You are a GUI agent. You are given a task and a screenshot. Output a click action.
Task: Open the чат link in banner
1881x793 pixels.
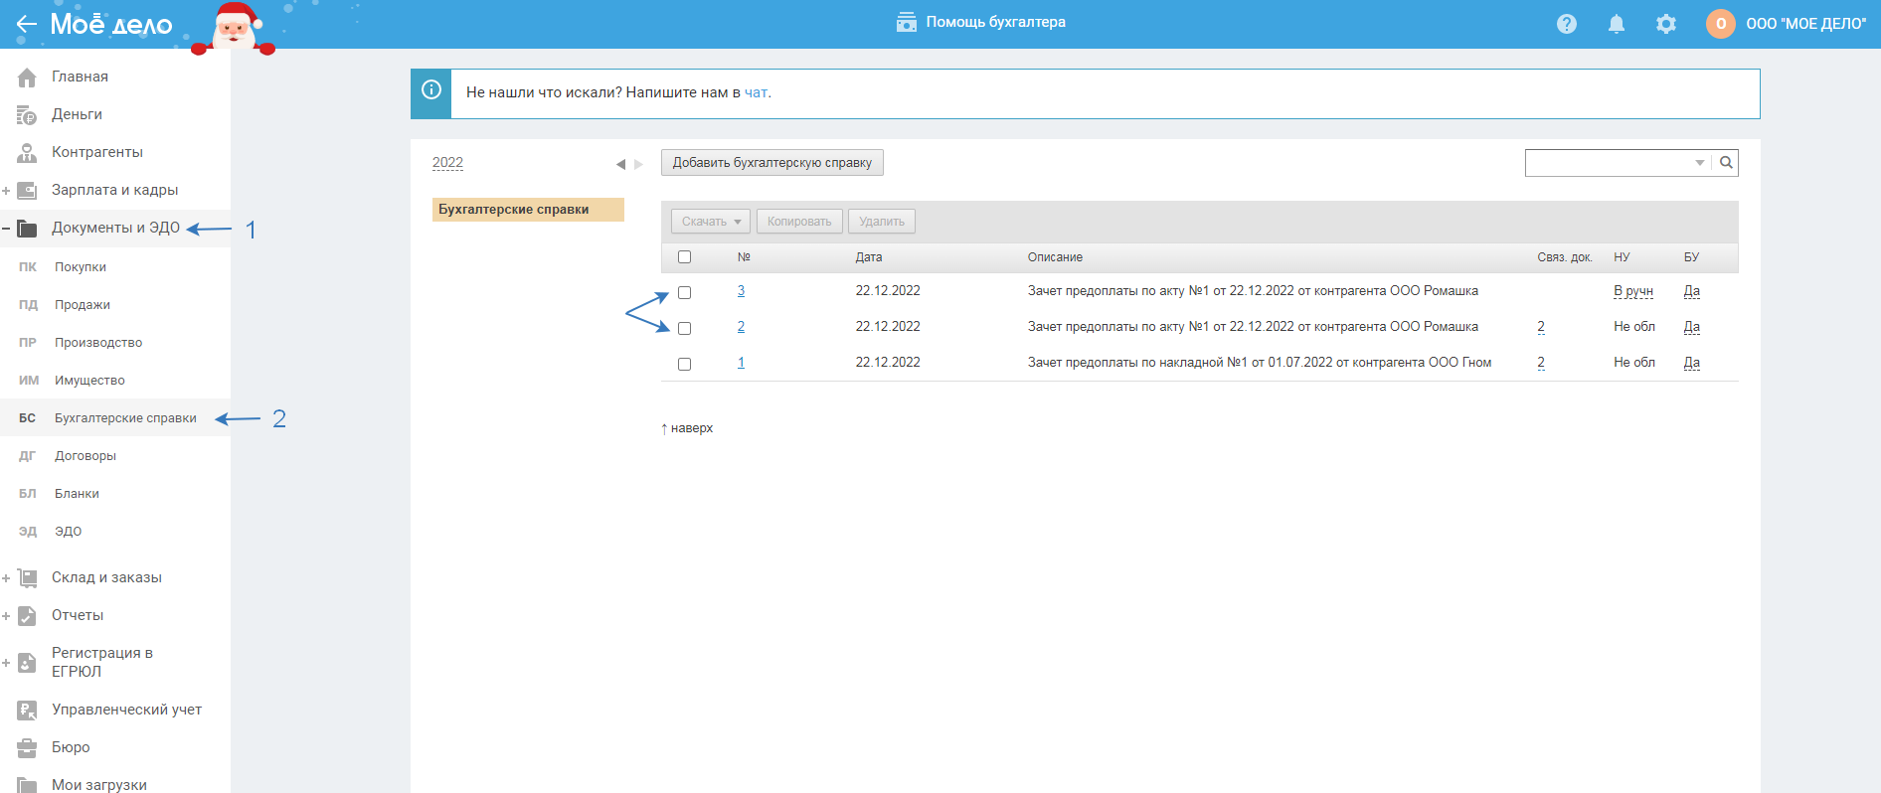[756, 92]
